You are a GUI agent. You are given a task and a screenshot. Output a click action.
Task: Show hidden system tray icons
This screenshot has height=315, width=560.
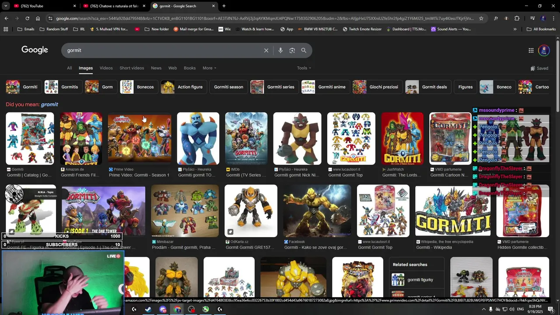point(483,309)
